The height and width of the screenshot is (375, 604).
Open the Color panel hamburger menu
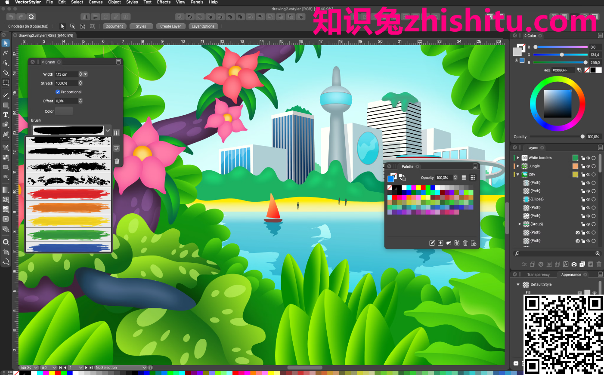[600, 36]
